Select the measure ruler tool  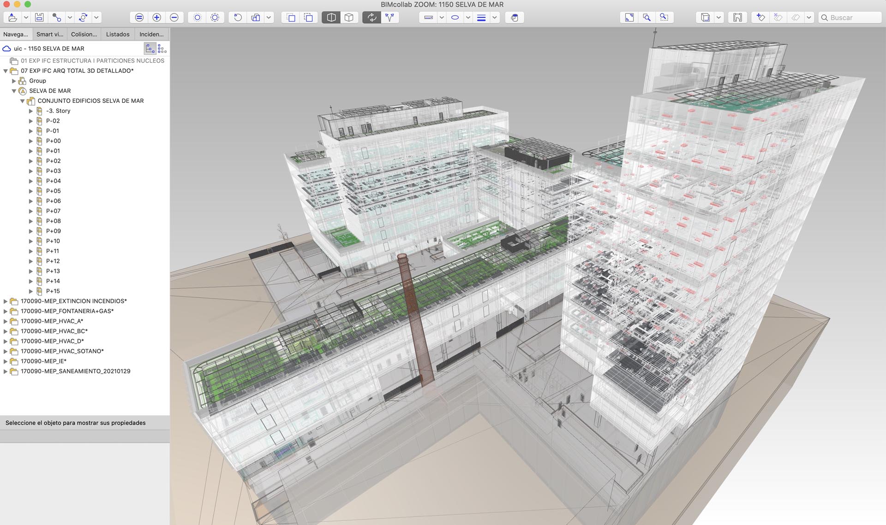point(428,18)
